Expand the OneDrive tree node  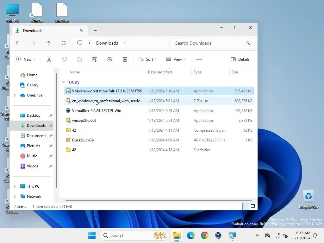coord(15,95)
